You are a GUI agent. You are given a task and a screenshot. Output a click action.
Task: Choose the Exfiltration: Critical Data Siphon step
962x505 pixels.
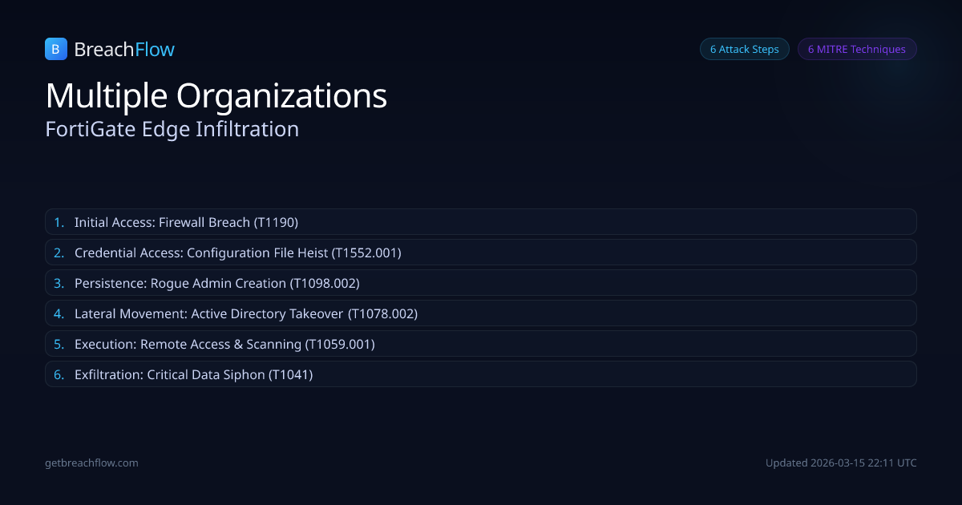click(x=193, y=374)
